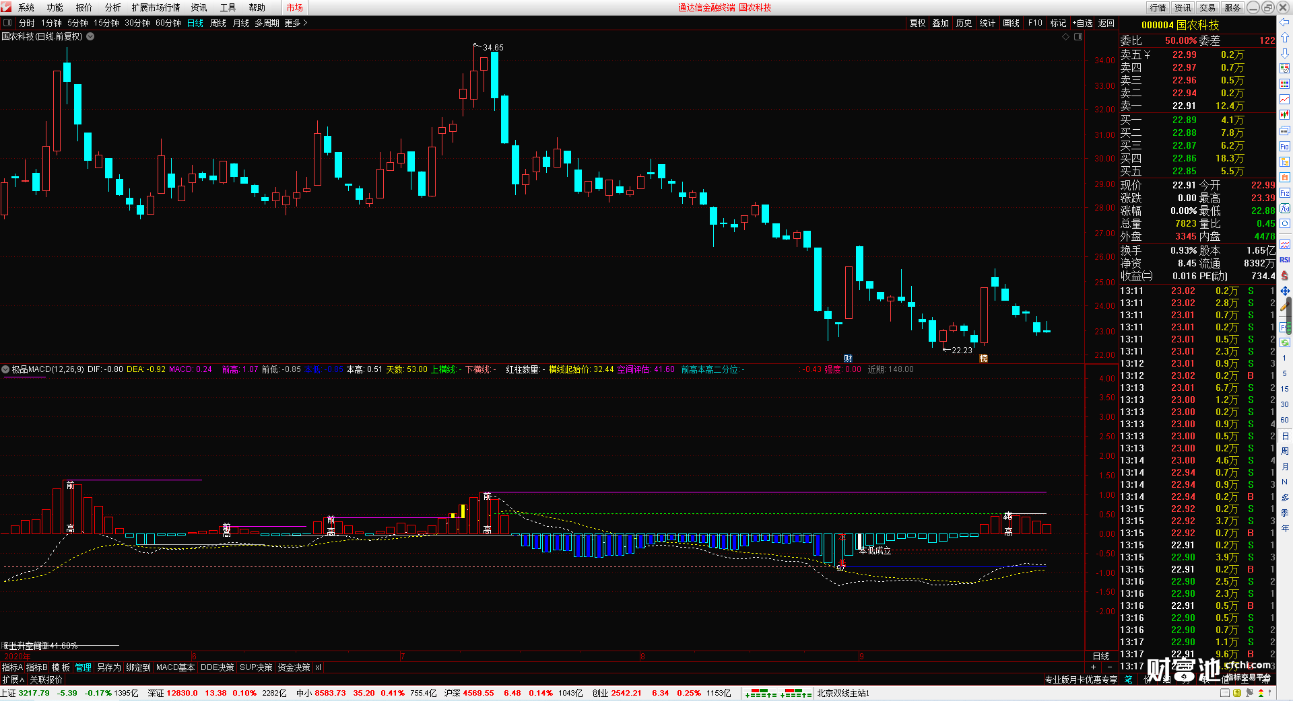The width and height of the screenshot is (1293, 701).
Task: Click the circle target icon in right sidebar
Action: pyautogui.click(x=1285, y=223)
